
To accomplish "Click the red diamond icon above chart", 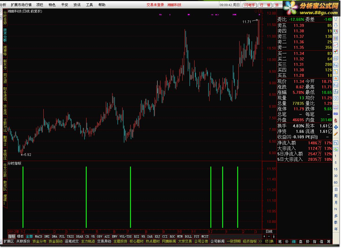I will (256, 11).
